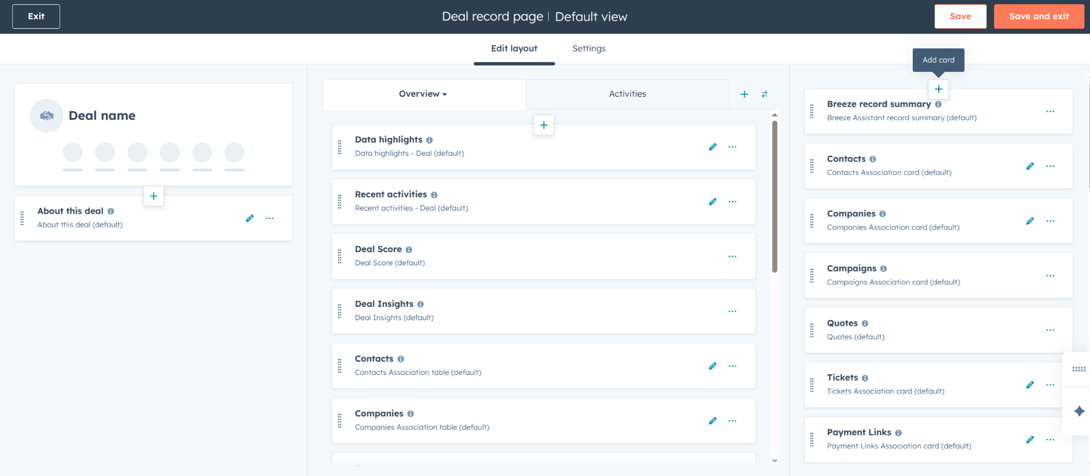Open the Deal Insights card options menu
The height and width of the screenshot is (476, 1090).
coord(732,311)
